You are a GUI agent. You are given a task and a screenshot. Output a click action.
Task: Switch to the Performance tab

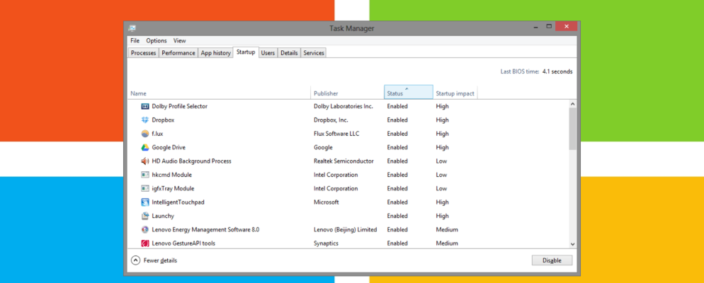(178, 53)
